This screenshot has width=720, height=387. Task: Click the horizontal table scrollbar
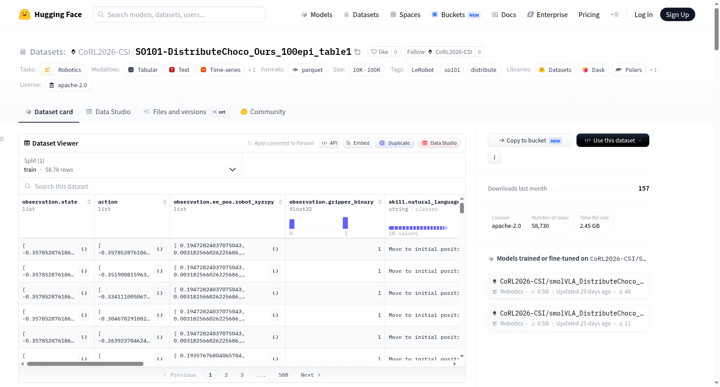pos(85,364)
